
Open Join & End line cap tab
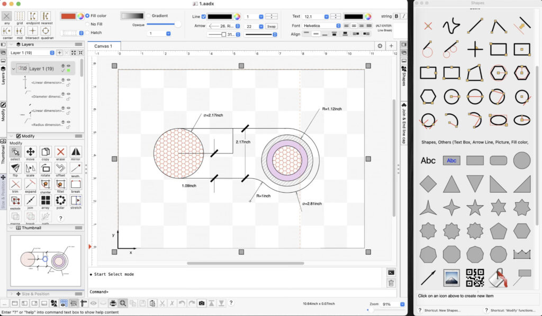pos(404,123)
